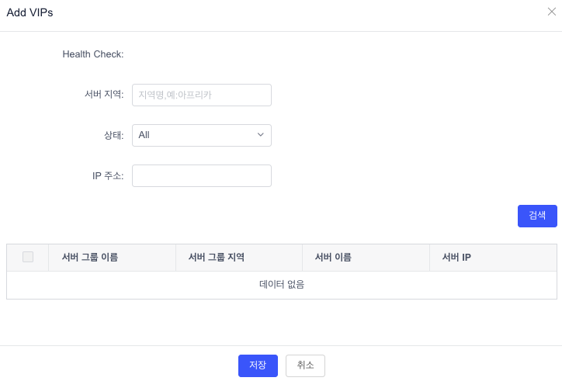The width and height of the screenshot is (562, 381).
Task: Click into the IP 주소 text field
Action: pyautogui.click(x=202, y=175)
